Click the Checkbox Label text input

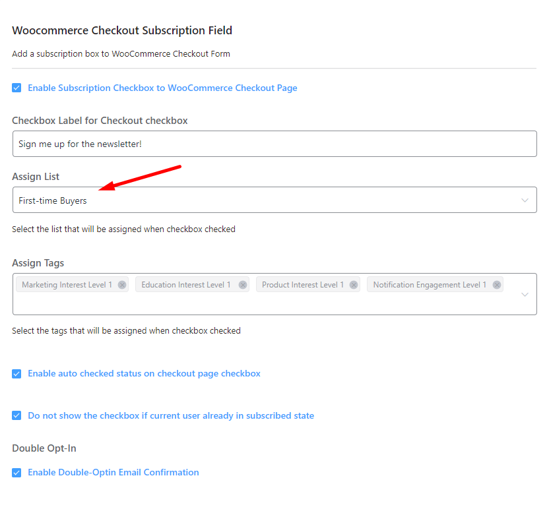coord(274,144)
